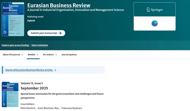Click issue editor Ester Martinez-Ros
190x111 pixels.
pyautogui.click(x=48, y=108)
